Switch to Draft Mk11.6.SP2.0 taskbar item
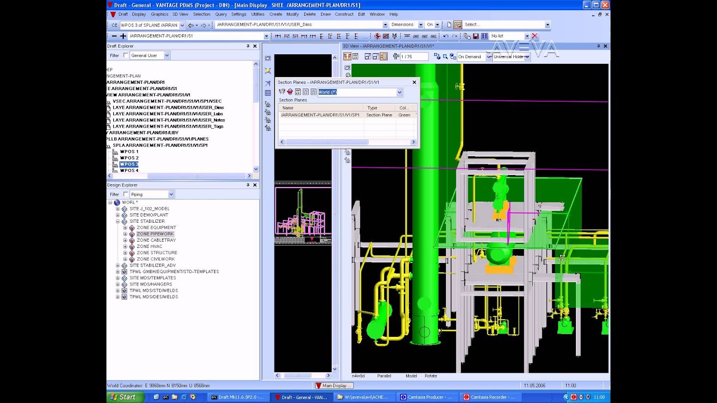The height and width of the screenshot is (403, 717). [x=238, y=397]
